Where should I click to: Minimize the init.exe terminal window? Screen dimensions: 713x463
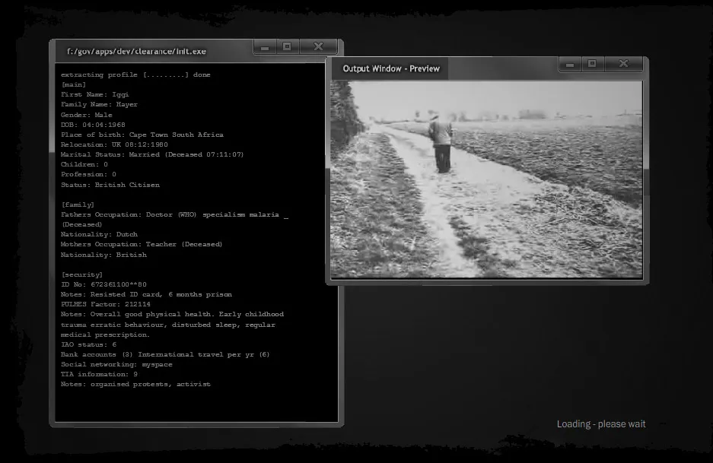265,47
